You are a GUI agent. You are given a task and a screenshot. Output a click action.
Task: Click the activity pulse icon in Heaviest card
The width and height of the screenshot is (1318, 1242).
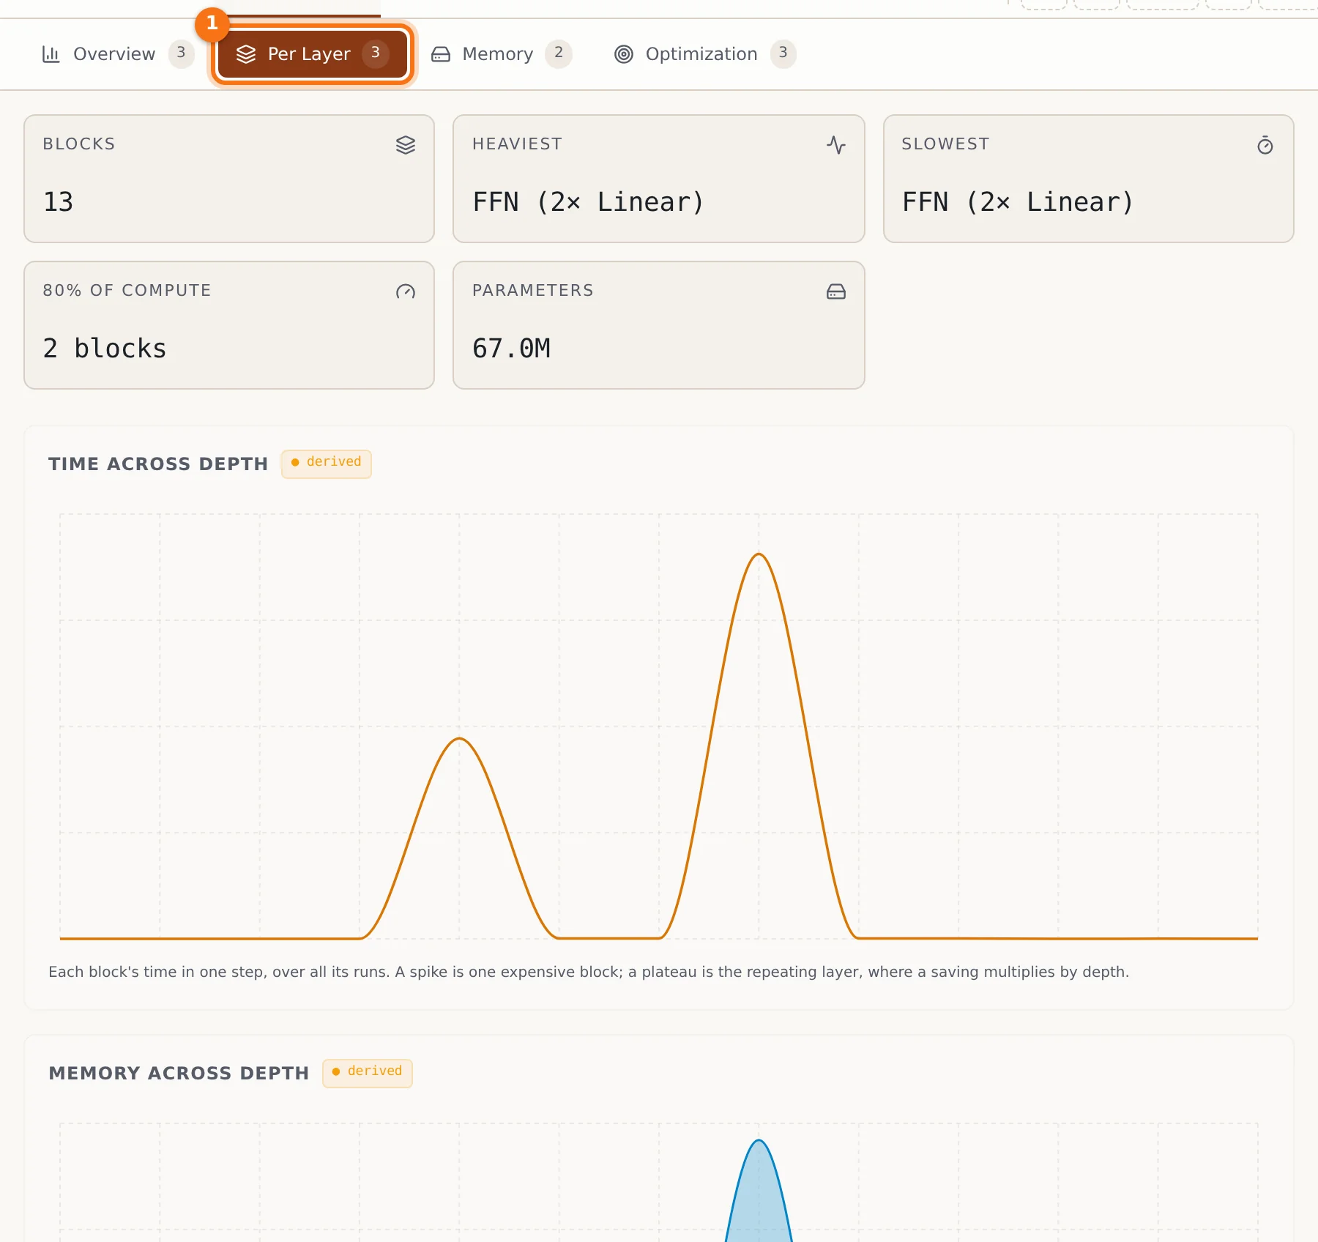click(x=836, y=145)
